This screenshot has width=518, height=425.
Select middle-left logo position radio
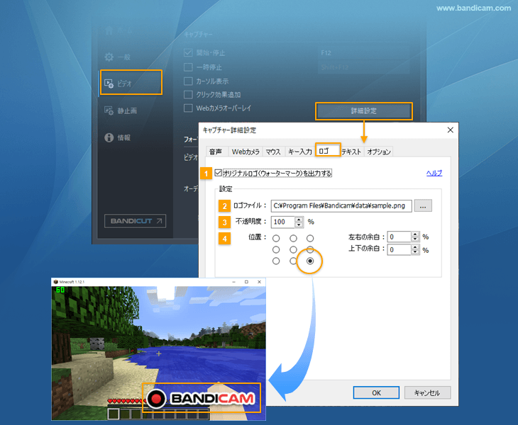point(276,249)
